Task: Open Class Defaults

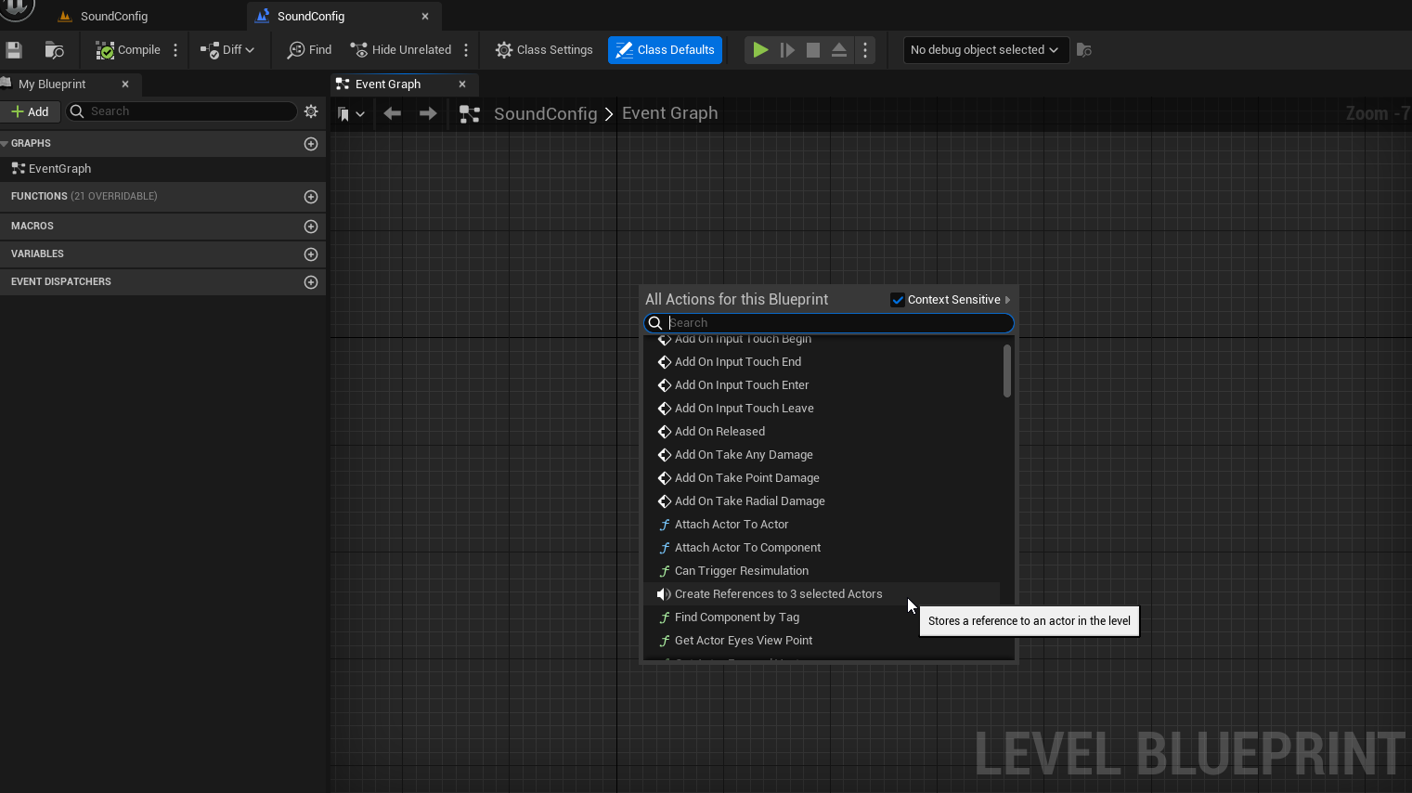Action: (x=665, y=50)
